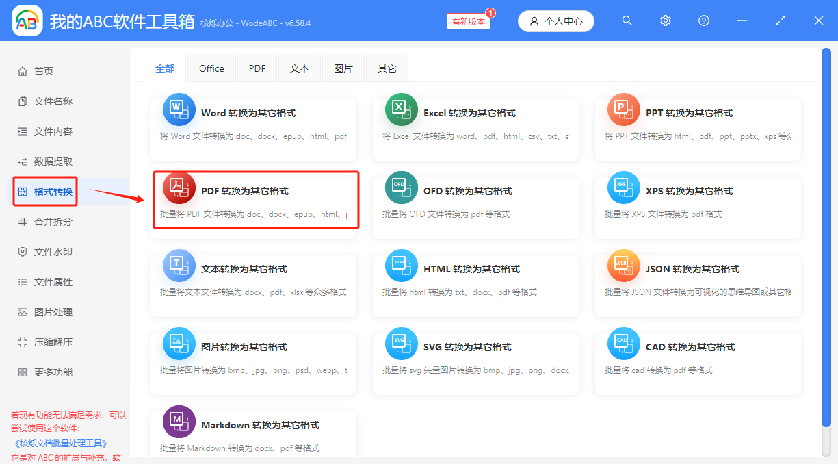The height and width of the screenshot is (464, 838).
Task: Open the OFD 转换为其它格式 tool
Action: tap(401, 188)
